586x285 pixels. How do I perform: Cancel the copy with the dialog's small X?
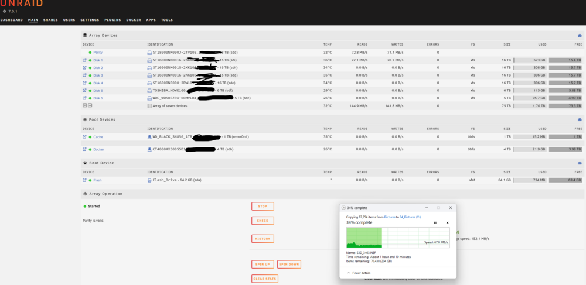pos(447,223)
